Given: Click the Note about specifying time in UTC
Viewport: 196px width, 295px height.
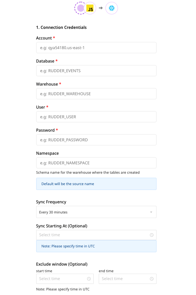Looking at the screenshot, I should tap(96, 246).
